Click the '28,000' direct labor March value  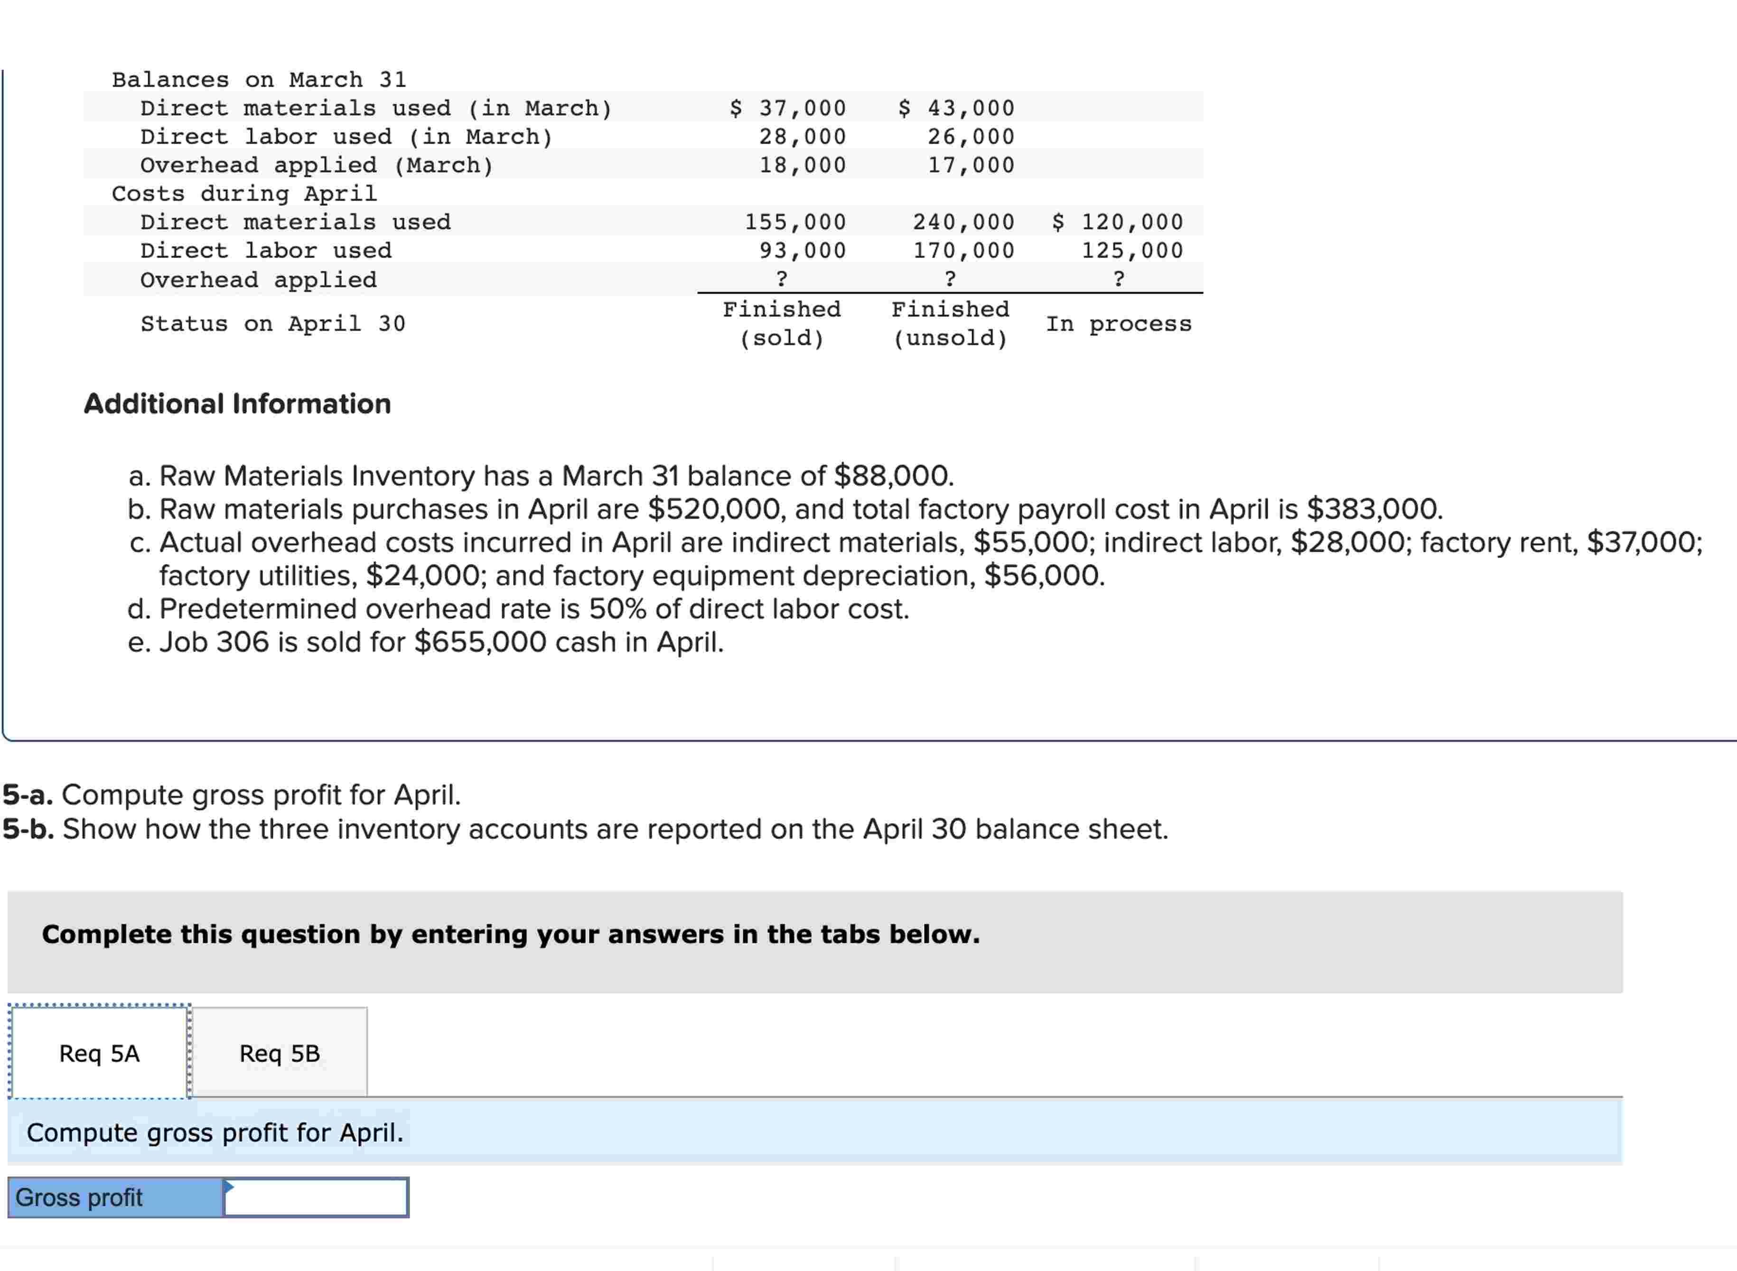(803, 136)
